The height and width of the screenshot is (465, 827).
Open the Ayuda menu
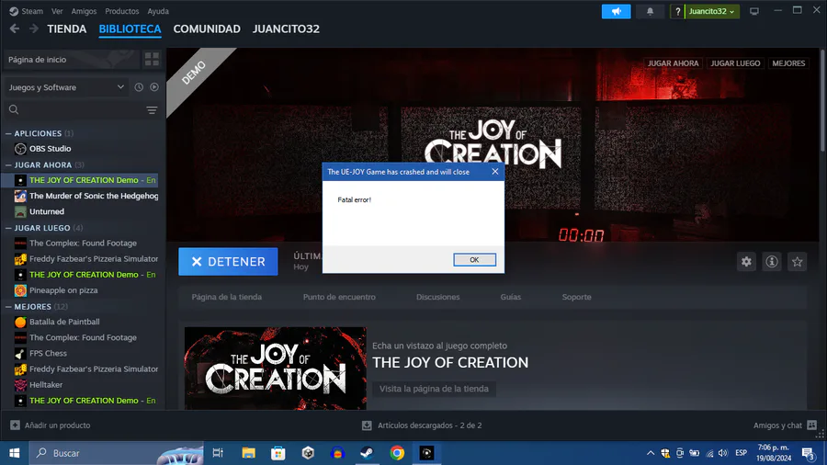tap(158, 11)
